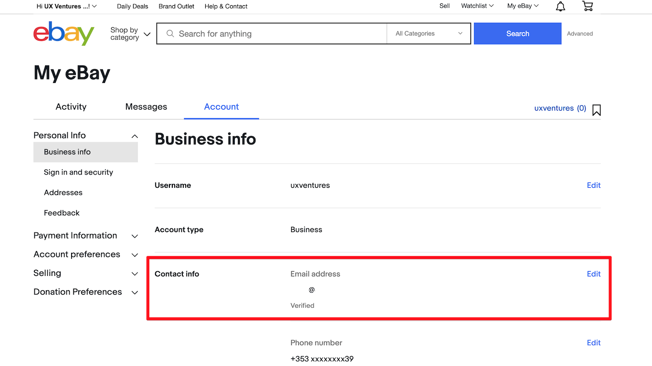Click the Email address label

click(x=315, y=274)
